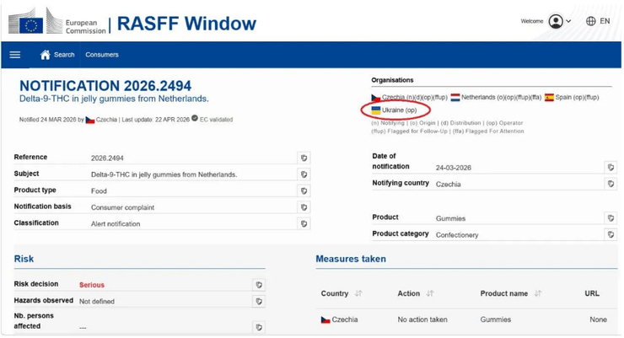Copy the Notification basis value

(x=304, y=207)
